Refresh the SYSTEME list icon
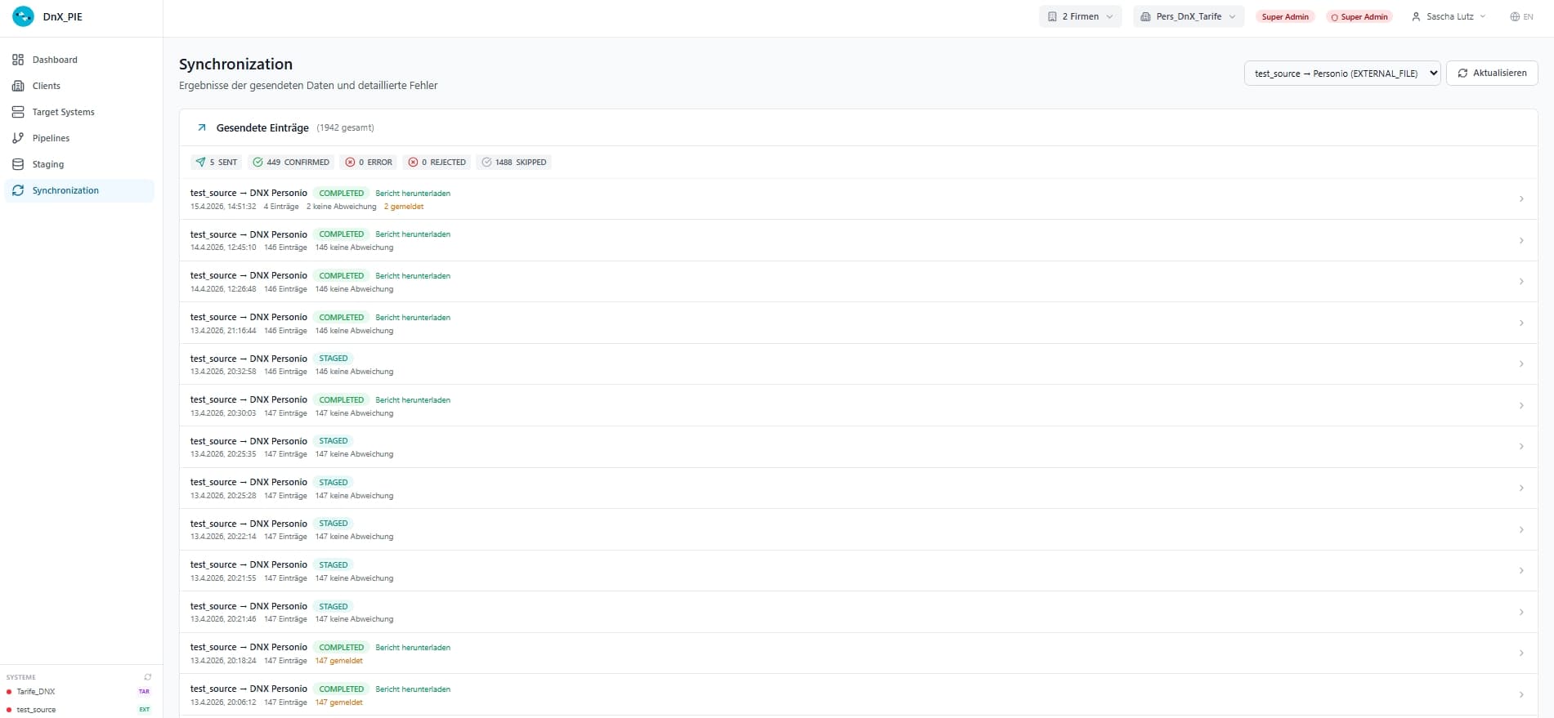This screenshot has height=718, width=1554. [148, 677]
